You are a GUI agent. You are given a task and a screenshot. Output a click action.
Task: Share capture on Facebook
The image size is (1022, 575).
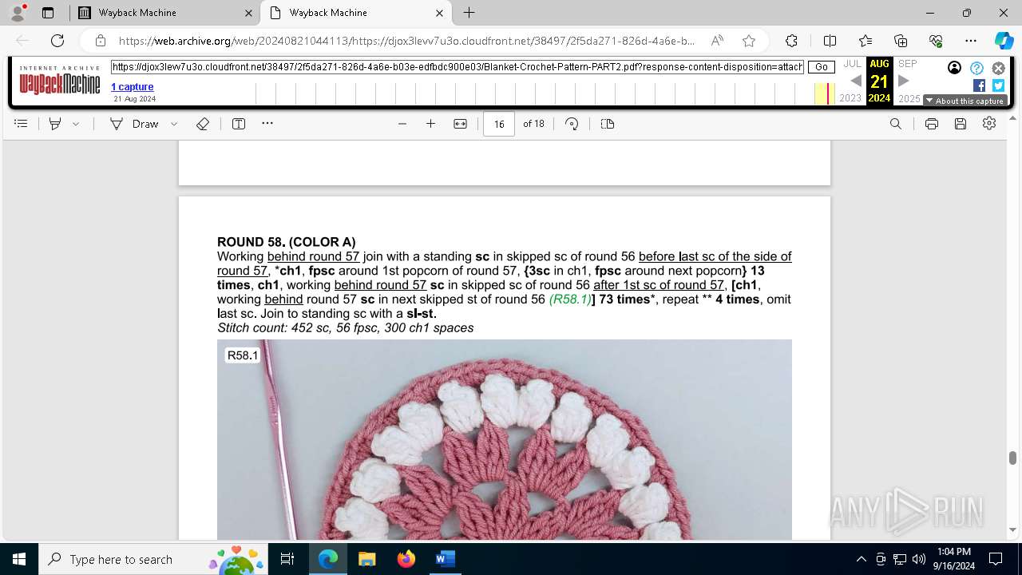[979, 85]
